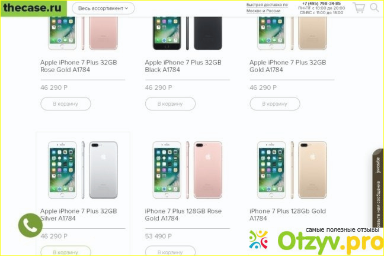Add Black 32GB iPhone 7 Plus to cart
This screenshot has width=384, height=256.
(x=170, y=104)
